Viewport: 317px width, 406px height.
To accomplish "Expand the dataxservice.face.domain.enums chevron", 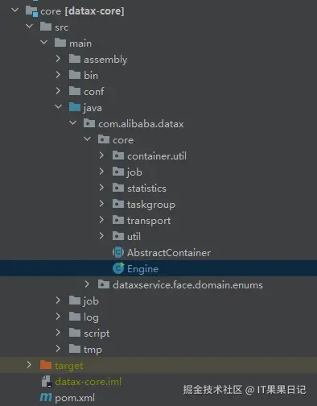I will click(87, 284).
